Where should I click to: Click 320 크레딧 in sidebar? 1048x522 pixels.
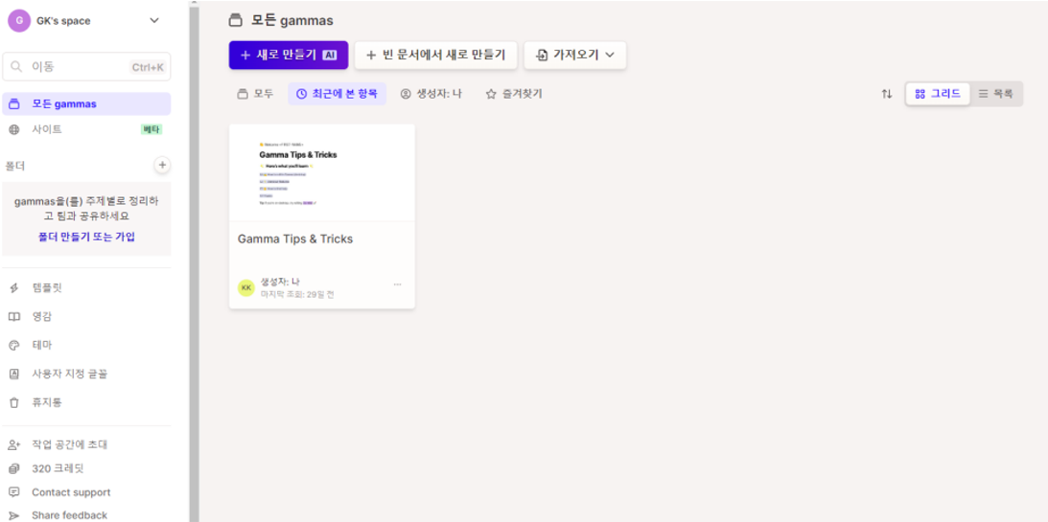pos(58,468)
